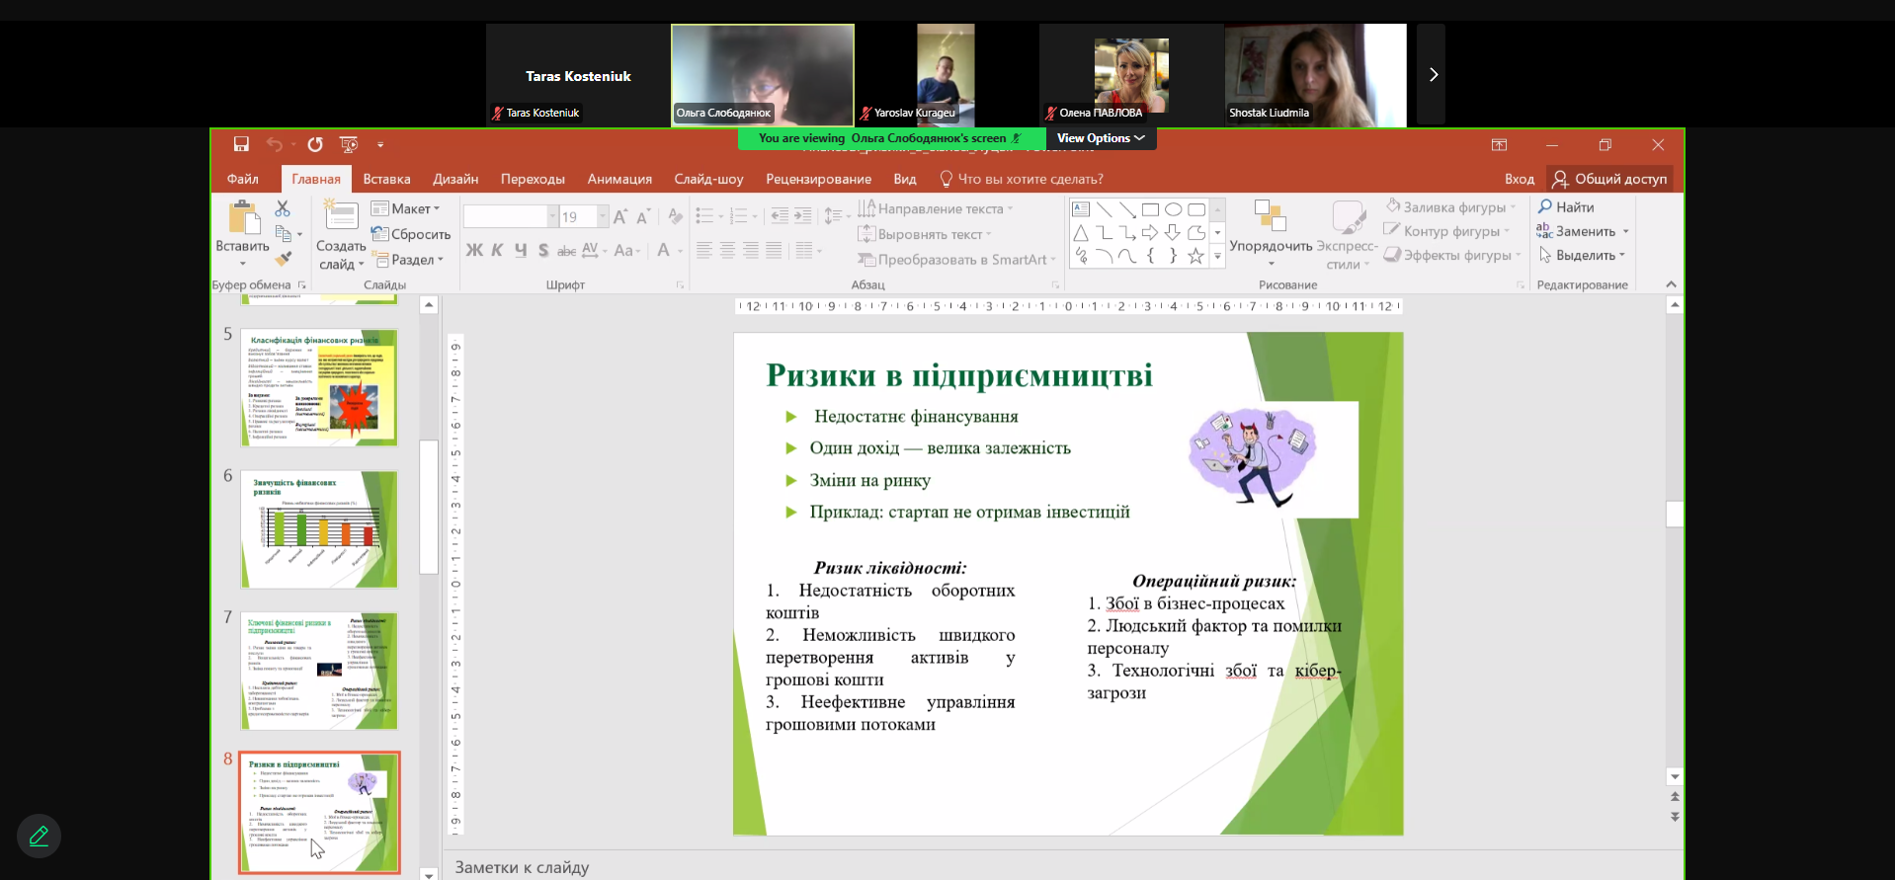Open the Упорядочить arrange dropdown
Screen dimensions: 1895x880
[x=1271, y=246]
